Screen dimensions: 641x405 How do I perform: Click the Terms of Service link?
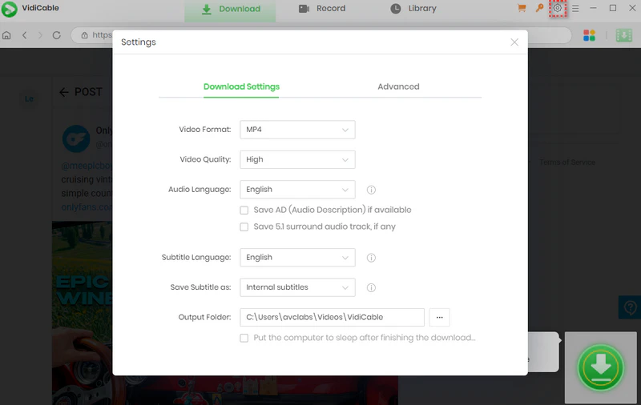coord(567,162)
